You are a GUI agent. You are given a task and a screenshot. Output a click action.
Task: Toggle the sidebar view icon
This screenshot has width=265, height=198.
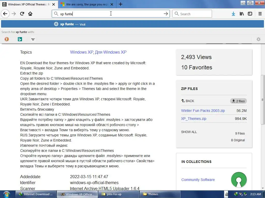pos(250,14)
